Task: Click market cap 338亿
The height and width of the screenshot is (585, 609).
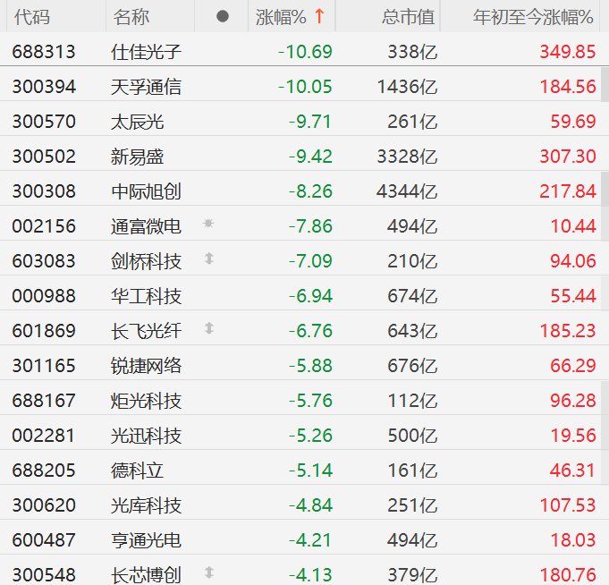Action: (412, 52)
